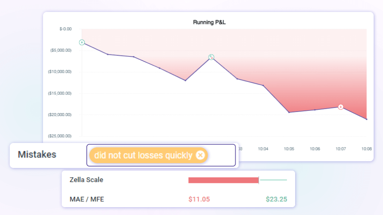Remove the "did not cut losses quickly" tag
The image size is (383, 215).
tap(200, 155)
